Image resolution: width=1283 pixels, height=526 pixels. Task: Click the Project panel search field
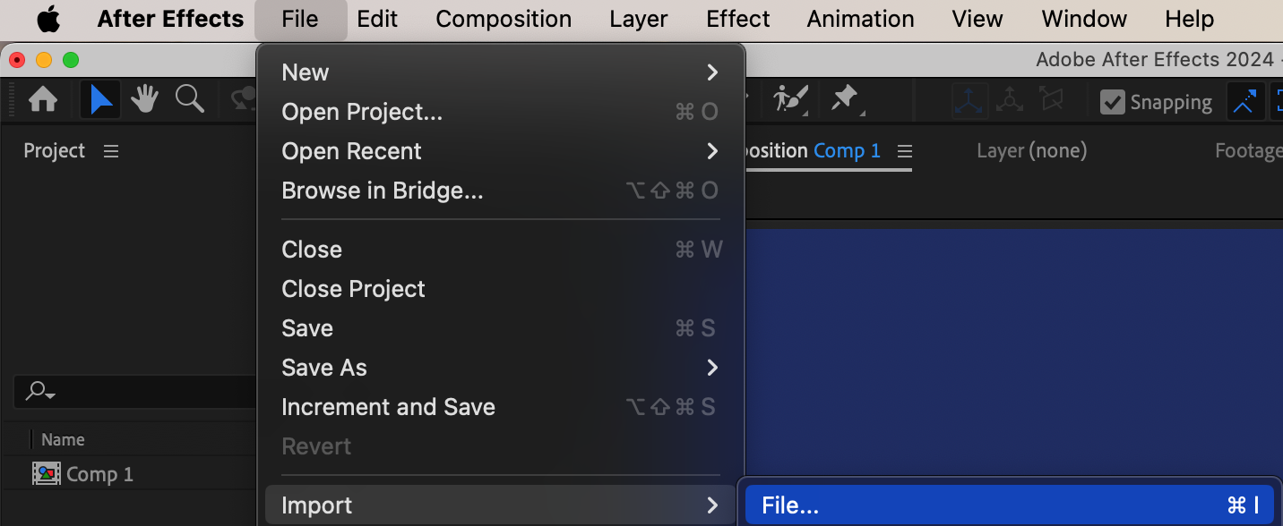click(134, 391)
